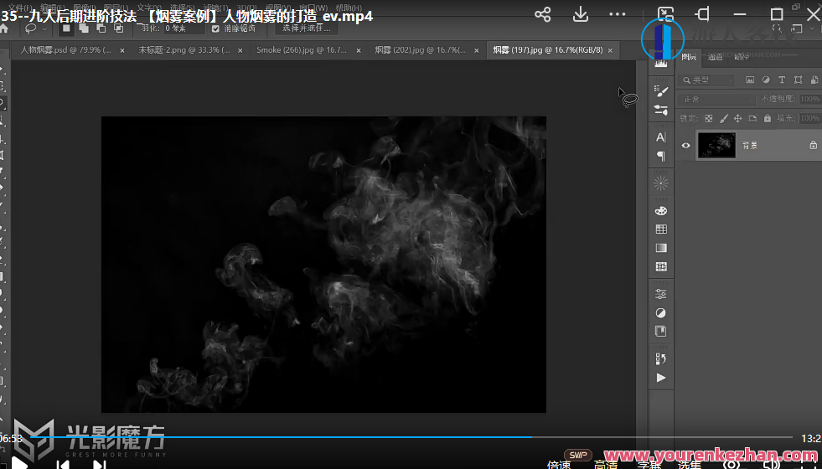Open the Properties panel sliders icon
The image size is (822, 469).
[661, 294]
